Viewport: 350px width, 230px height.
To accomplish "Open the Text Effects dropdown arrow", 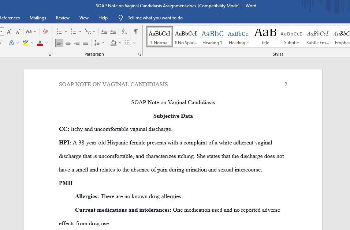I will (18, 43).
